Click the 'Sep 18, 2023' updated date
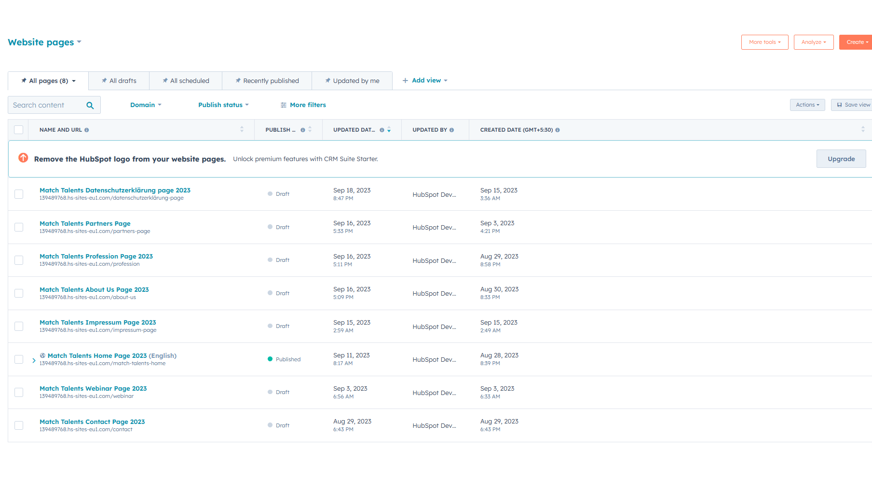The width and height of the screenshot is (872, 491). pos(352,190)
